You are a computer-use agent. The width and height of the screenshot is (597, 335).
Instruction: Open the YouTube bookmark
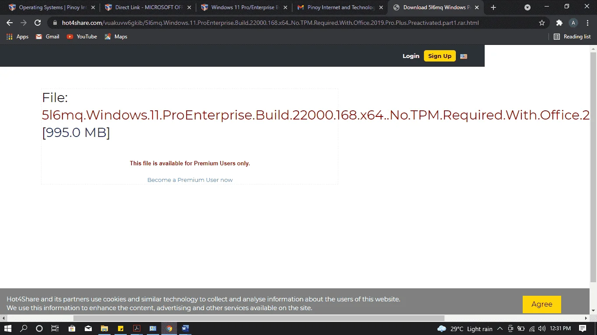82,37
